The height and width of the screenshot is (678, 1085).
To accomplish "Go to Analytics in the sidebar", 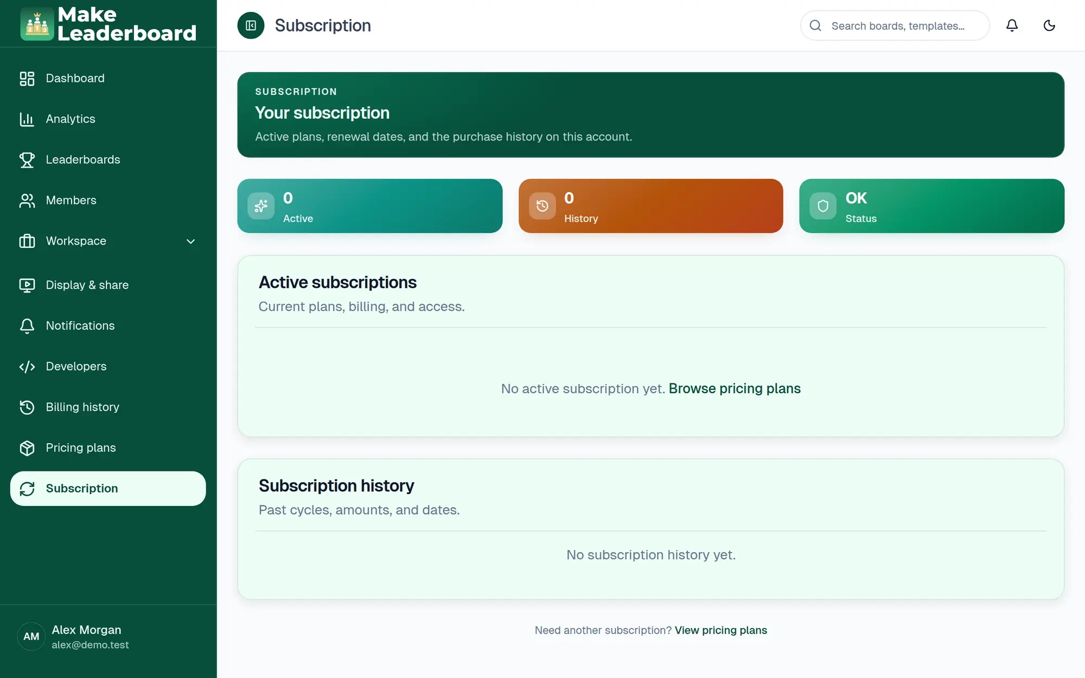I will click(108, 119).
